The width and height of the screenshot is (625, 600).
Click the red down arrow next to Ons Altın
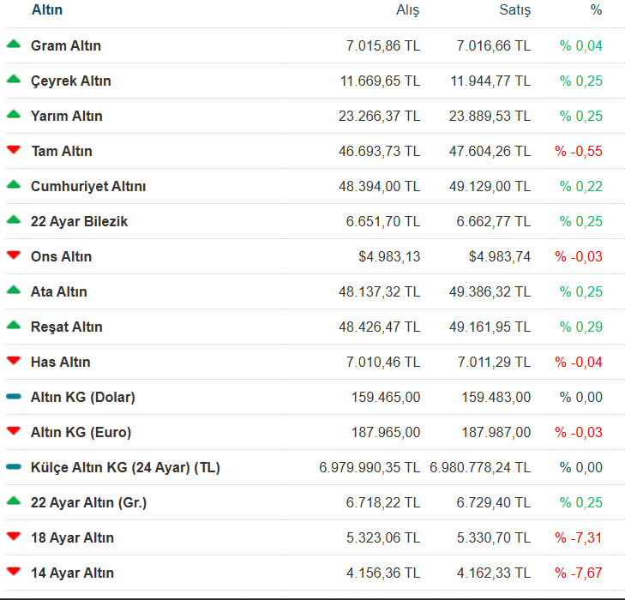click(13, 255)
